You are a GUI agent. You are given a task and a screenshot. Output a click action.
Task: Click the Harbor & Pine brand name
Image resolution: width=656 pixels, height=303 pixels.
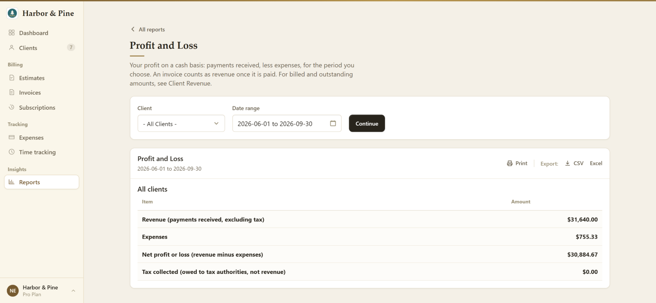click(48, 13)
